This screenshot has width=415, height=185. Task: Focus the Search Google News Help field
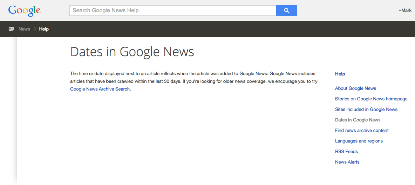(173, 11)
